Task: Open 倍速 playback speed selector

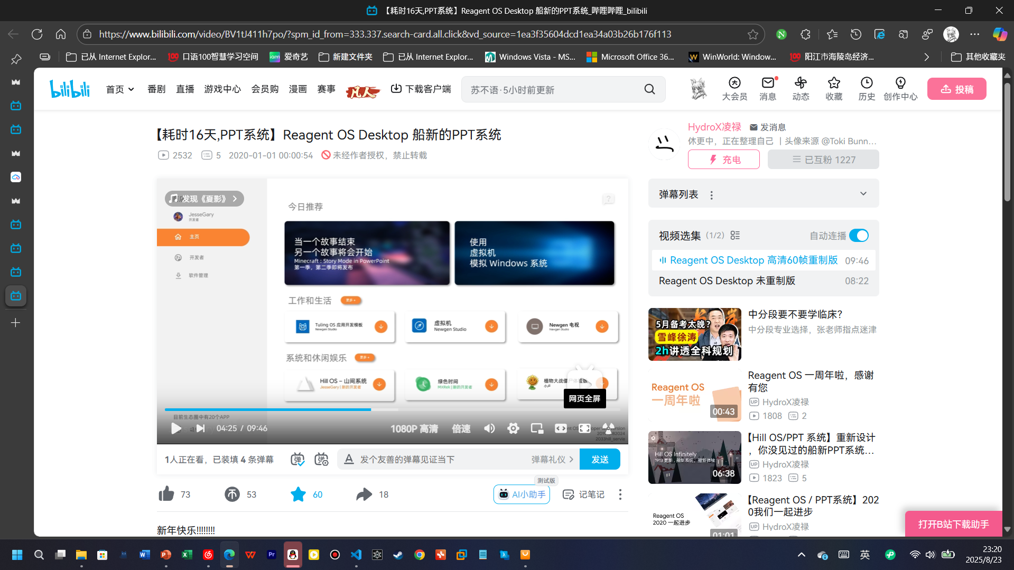Action: [461, 428]
